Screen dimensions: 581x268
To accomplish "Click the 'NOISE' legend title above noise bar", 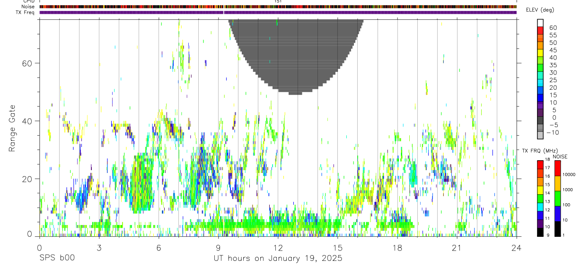I will [560, 156].
